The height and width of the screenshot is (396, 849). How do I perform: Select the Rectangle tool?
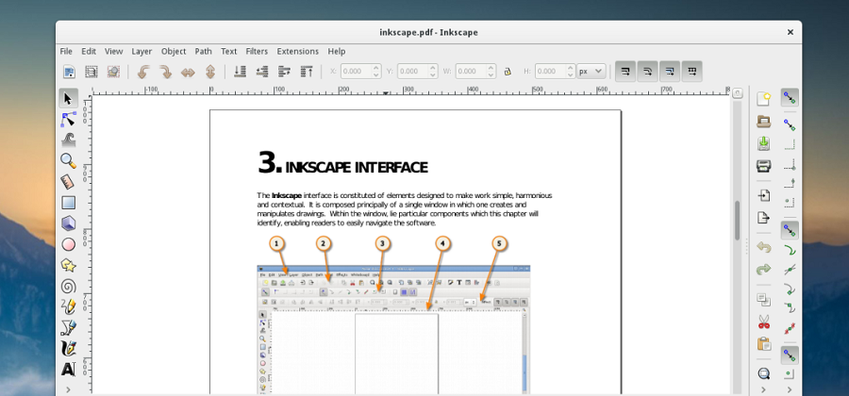68,203
